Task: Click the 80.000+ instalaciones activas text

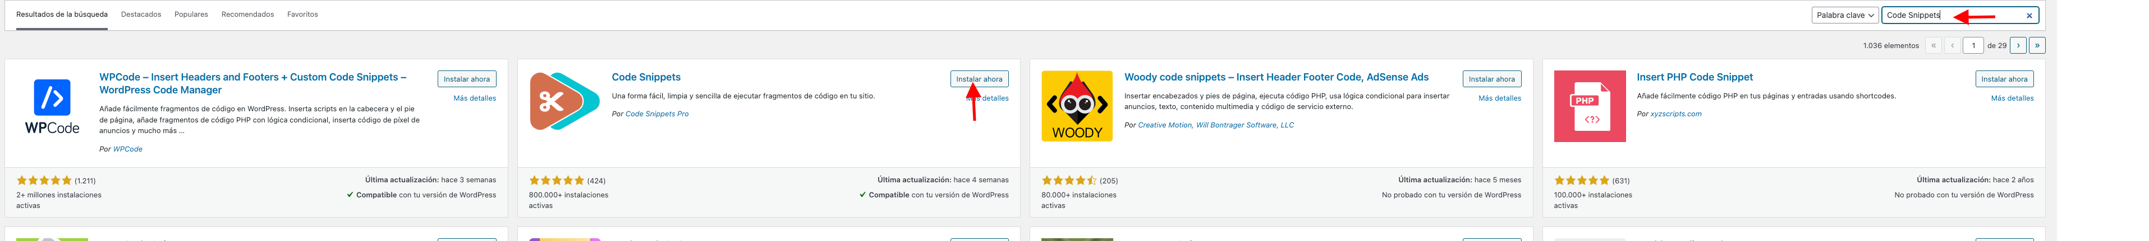Action: pos(1078,200)
